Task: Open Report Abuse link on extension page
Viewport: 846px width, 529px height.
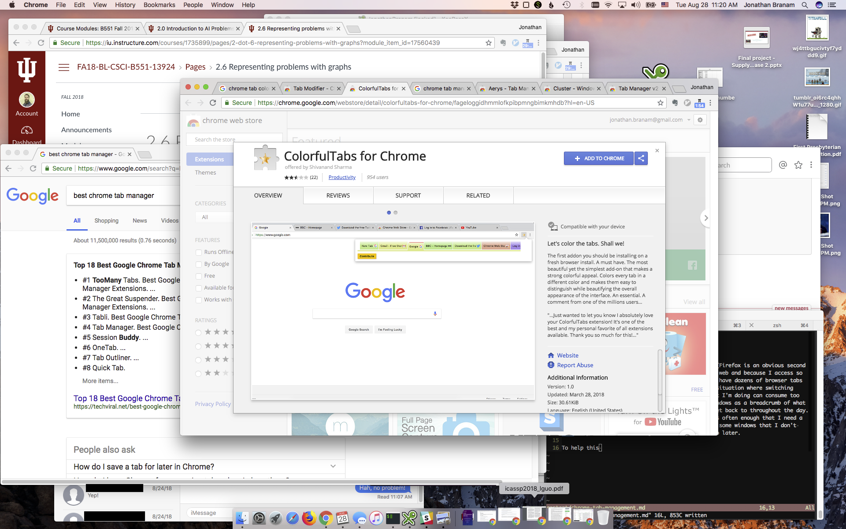Action: 575,365
